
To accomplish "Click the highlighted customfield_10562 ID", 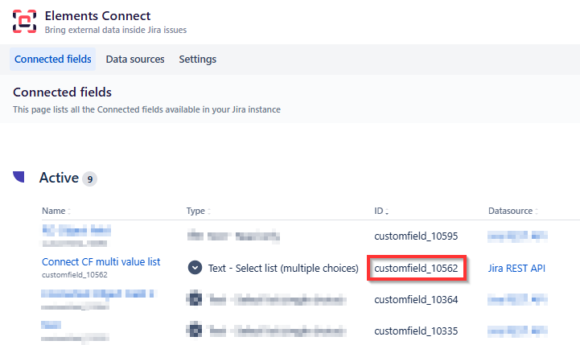I will (416, 268).
